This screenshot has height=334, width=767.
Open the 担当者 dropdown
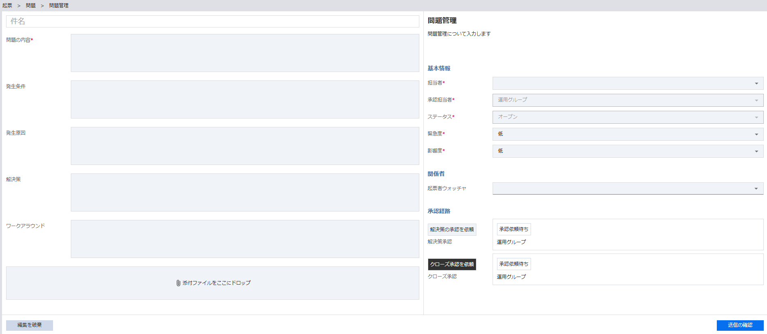pos(627,83)
